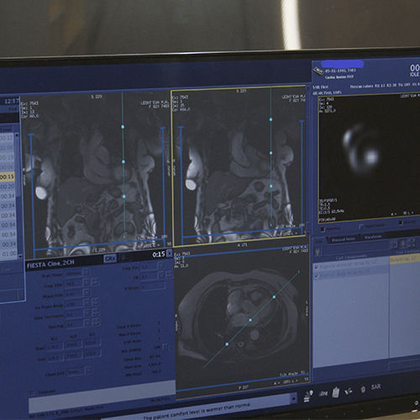Viewport: 420px width, 420px height.
Task: Toggle the Contrast checkbox
Action: tap(33, 393)
